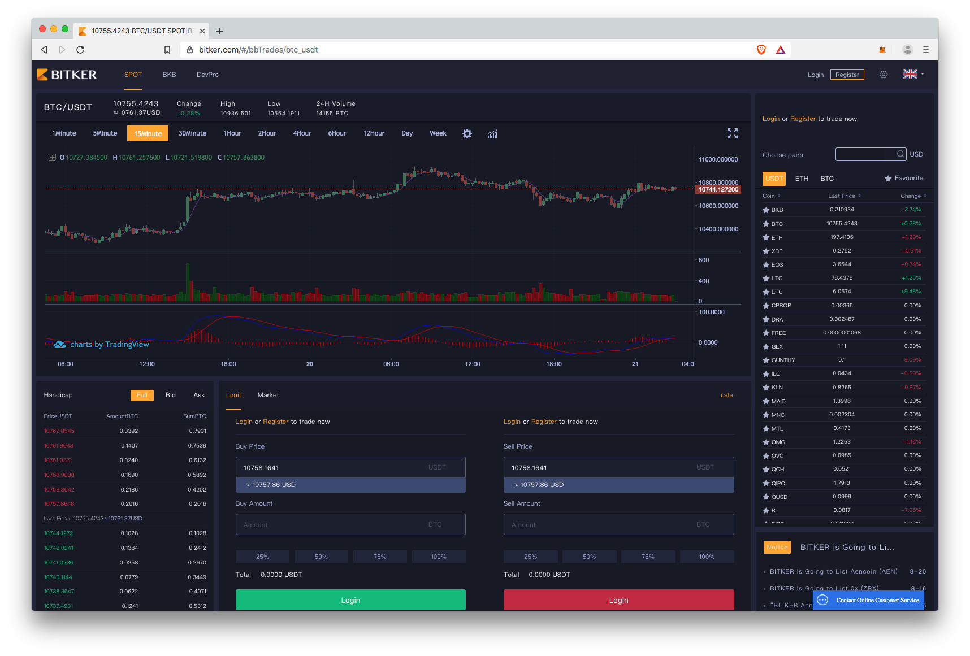The image size is (970, 656).
Task: Click the Buy Price input field
Action: 350,467
